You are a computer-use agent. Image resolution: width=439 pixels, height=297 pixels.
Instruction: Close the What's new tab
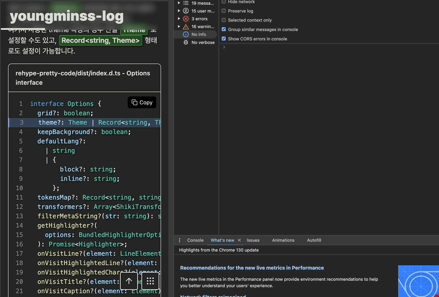coord(239,240)
